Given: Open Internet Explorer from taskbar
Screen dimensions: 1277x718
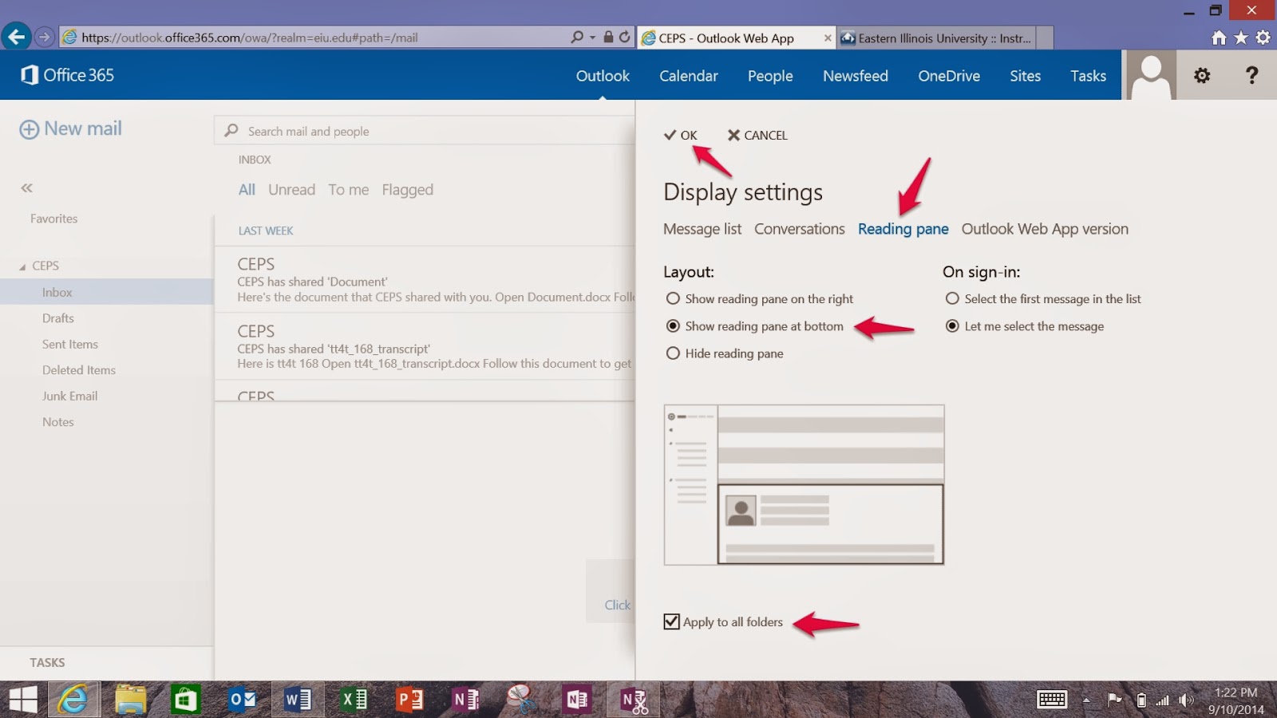Looking at the screenshot, I should (73, 700).
